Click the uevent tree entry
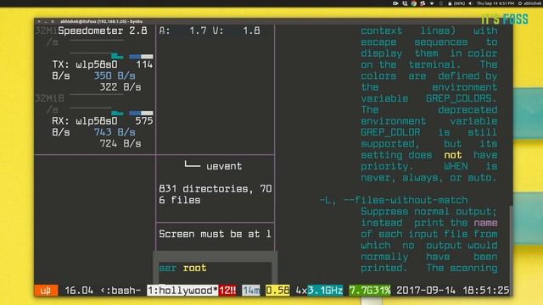 coord(224,166)
